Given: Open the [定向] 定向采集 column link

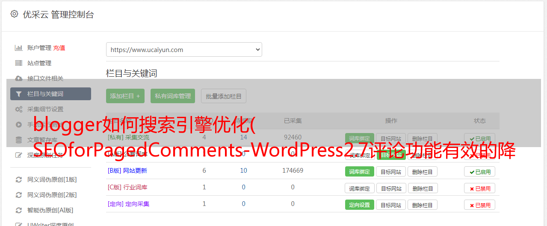Looking at the screenshot, I should pos(128,204).
